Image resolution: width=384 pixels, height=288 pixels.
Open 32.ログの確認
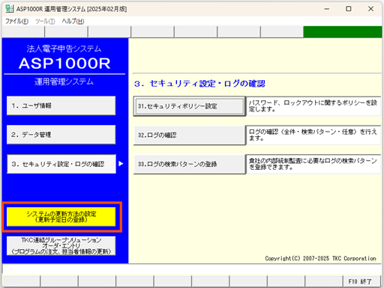point(190,135)
